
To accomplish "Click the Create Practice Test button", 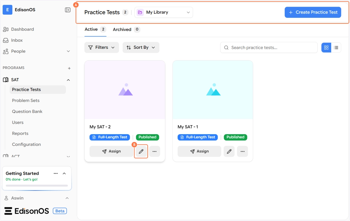I will click(313, 12).
